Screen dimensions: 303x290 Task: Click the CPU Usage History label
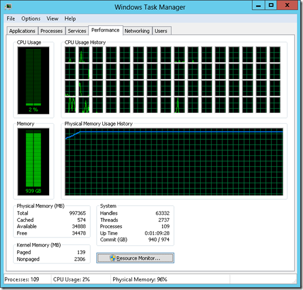pyautogui.click(x=85, y=42)
